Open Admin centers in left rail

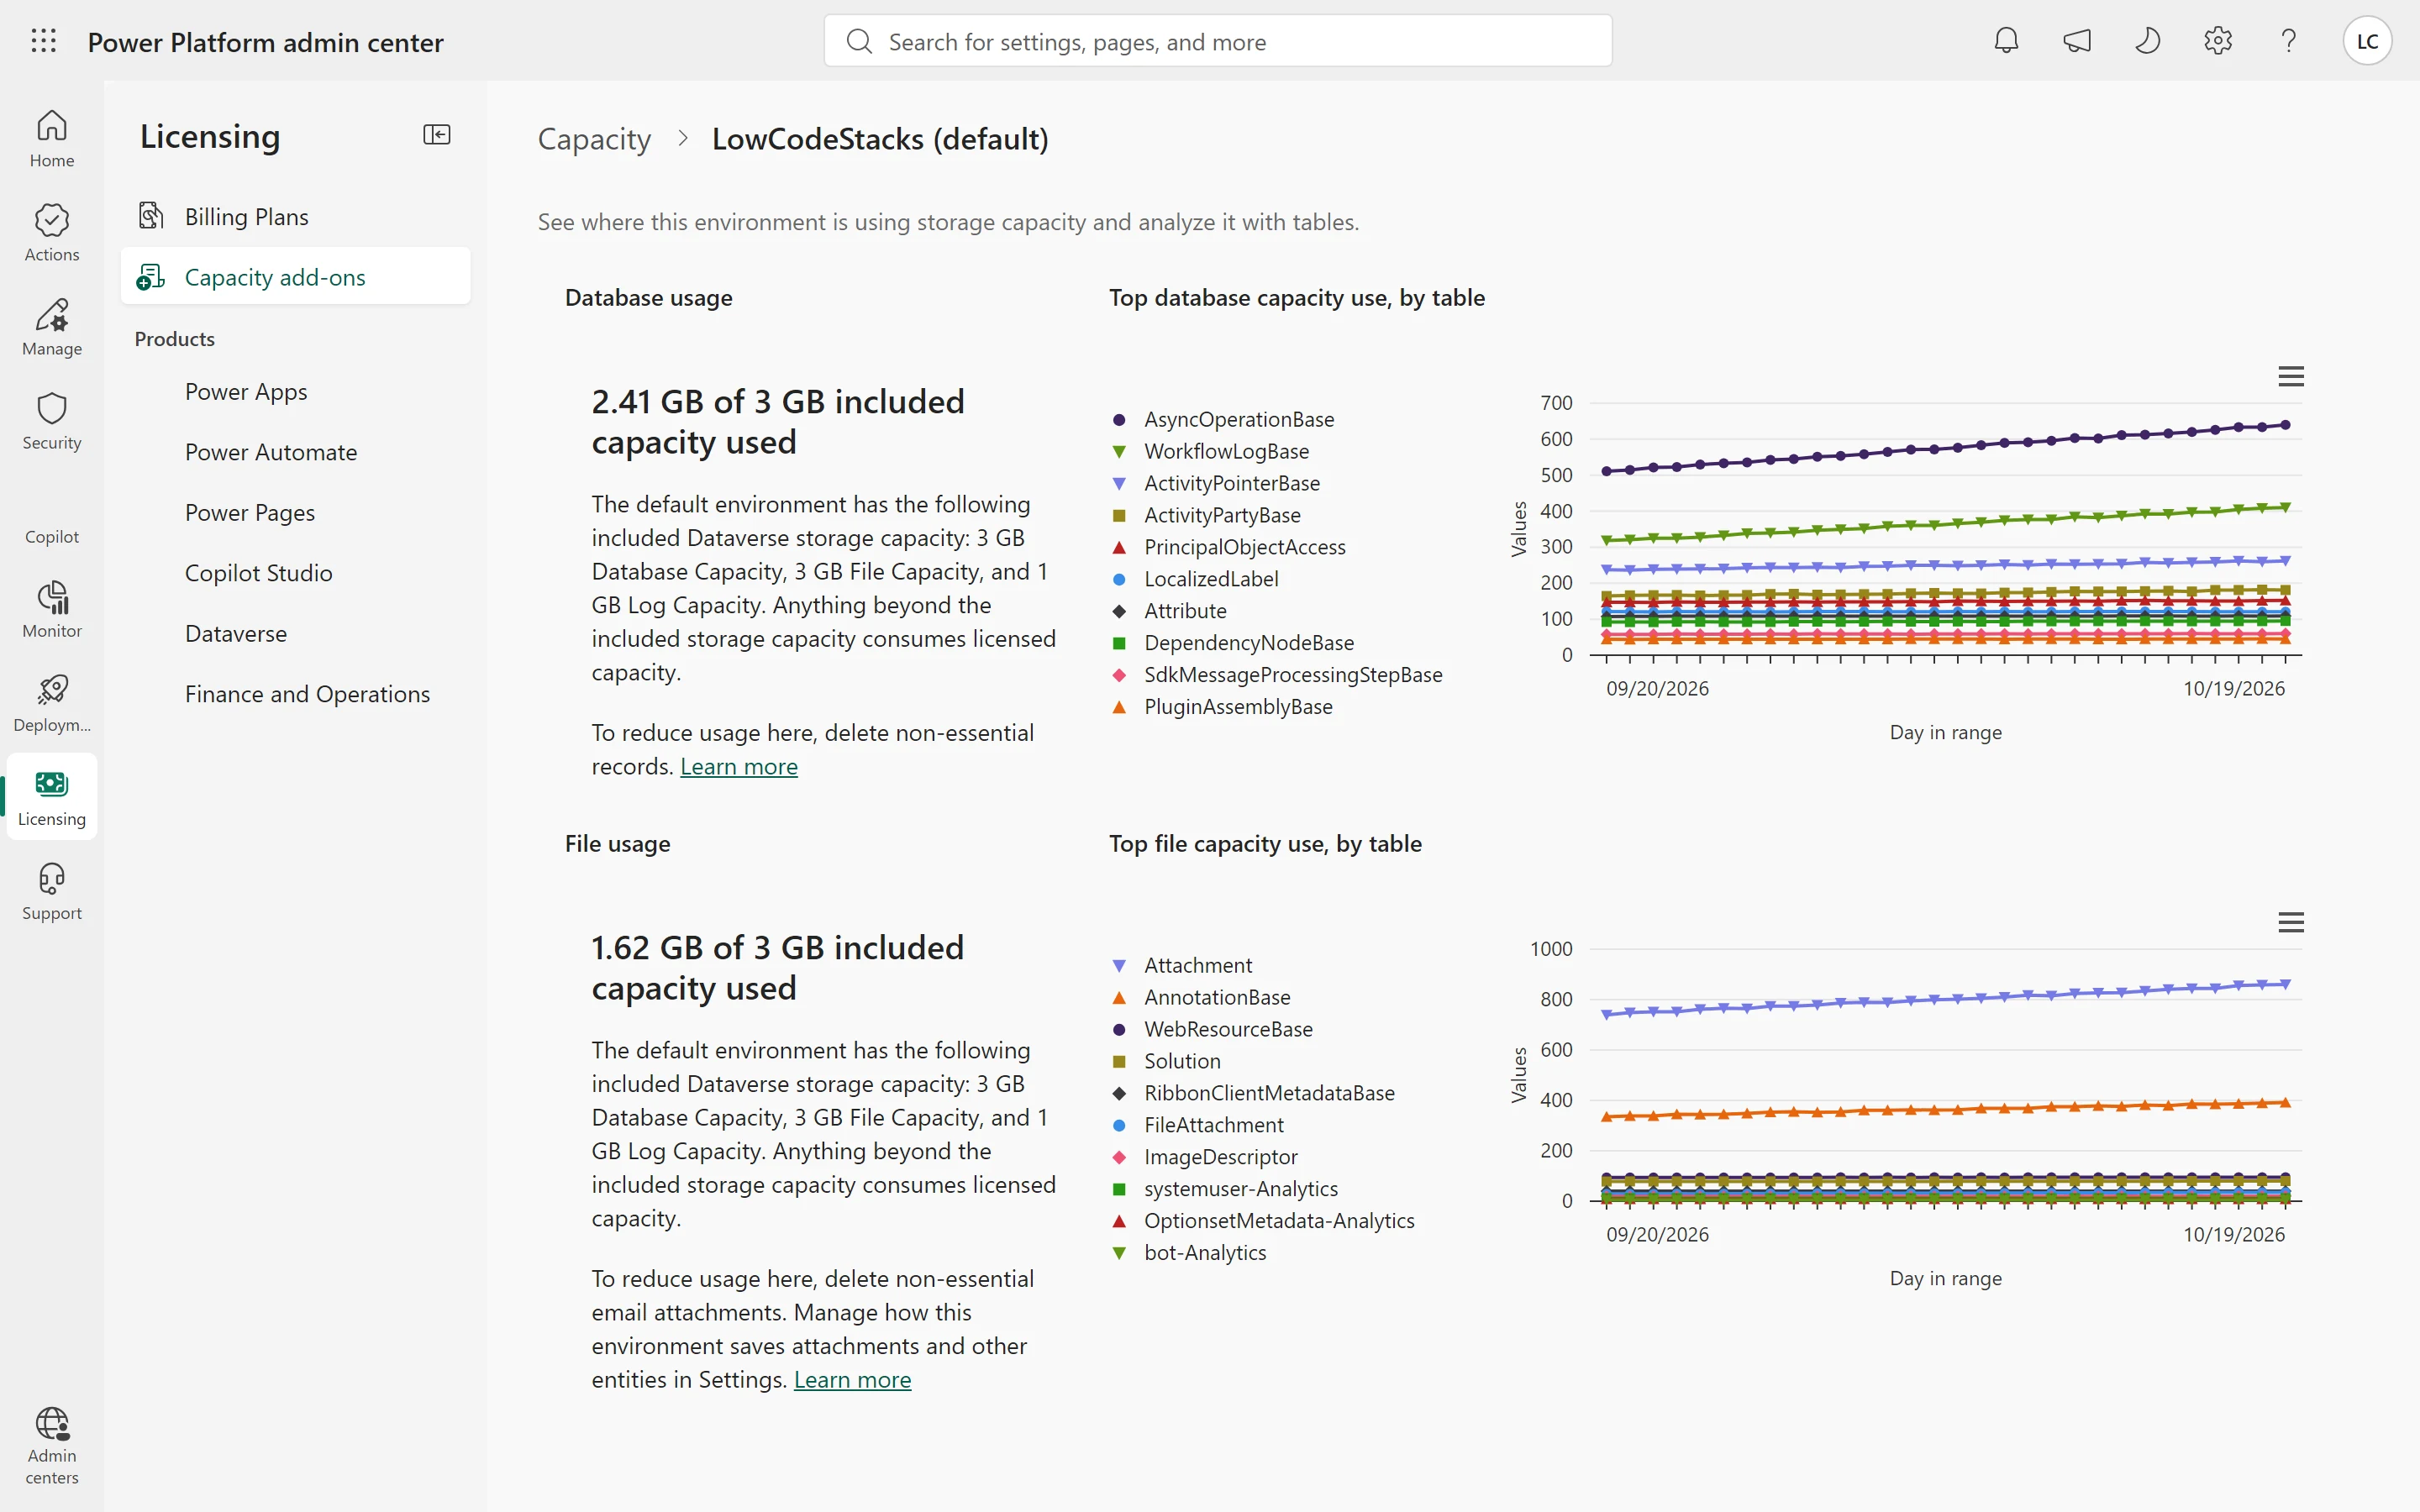pyautogui.click(x=52, y=1446)
